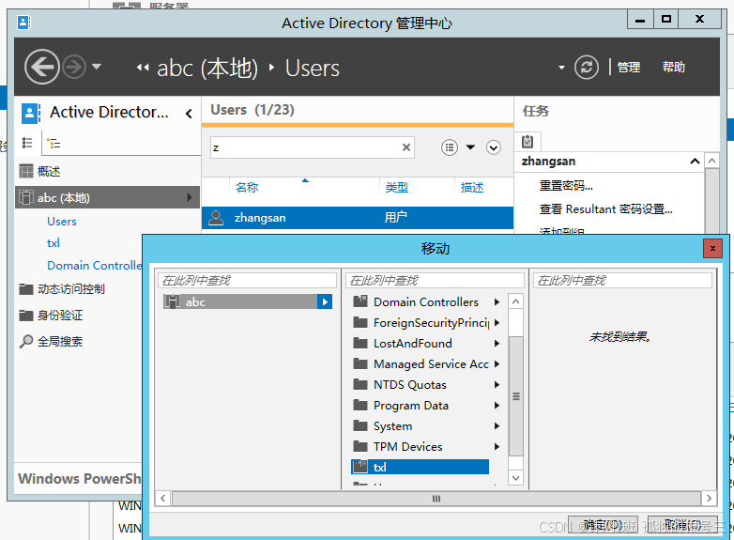Click 重置密码... task
The height and width of the screenshot is (540, 734).
pos(566,186)
